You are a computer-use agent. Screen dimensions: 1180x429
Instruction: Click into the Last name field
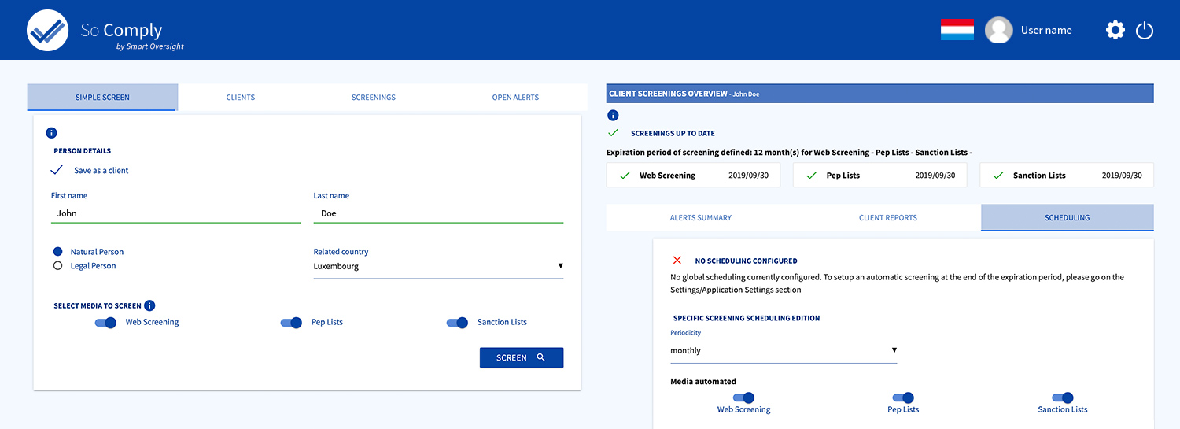tap(439, 213)
